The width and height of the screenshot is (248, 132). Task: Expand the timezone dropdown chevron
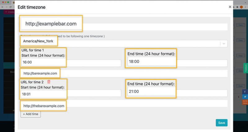(224, 44)
